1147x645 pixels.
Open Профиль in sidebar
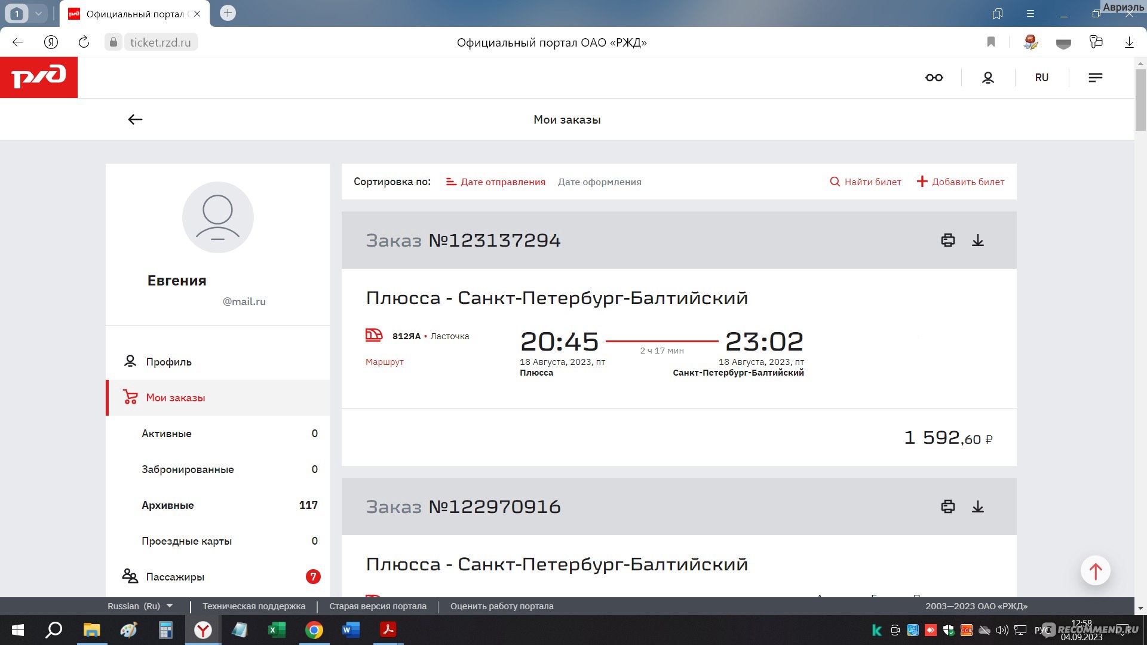tap(218, 362)
